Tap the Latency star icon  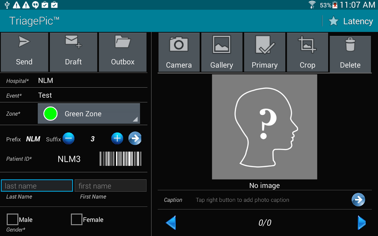coord(334,21)
